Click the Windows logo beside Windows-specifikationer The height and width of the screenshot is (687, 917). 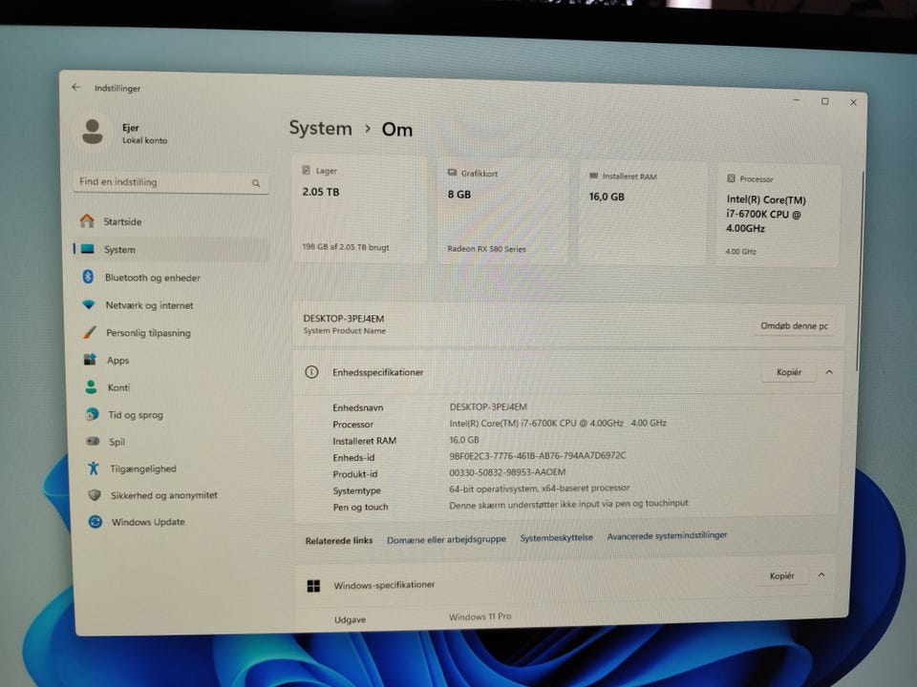click(313, 585)
